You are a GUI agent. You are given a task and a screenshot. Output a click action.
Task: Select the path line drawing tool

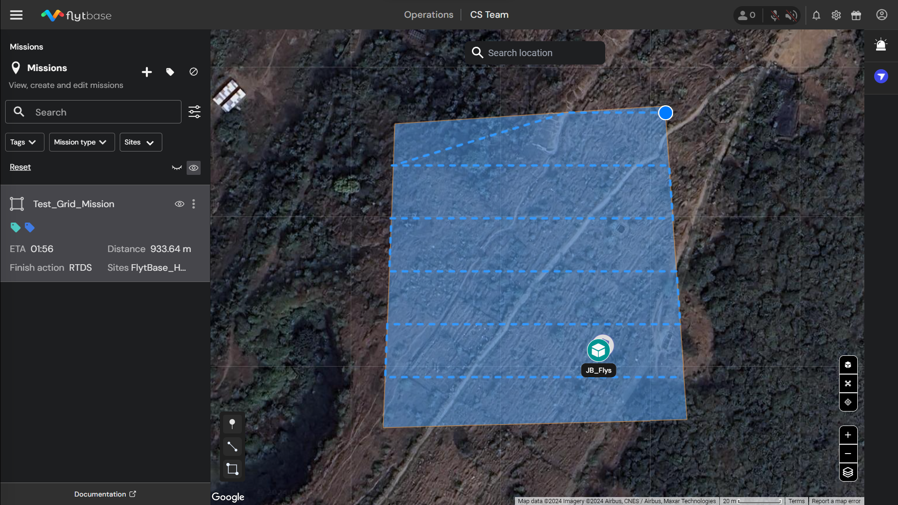[x=232, y=447]
